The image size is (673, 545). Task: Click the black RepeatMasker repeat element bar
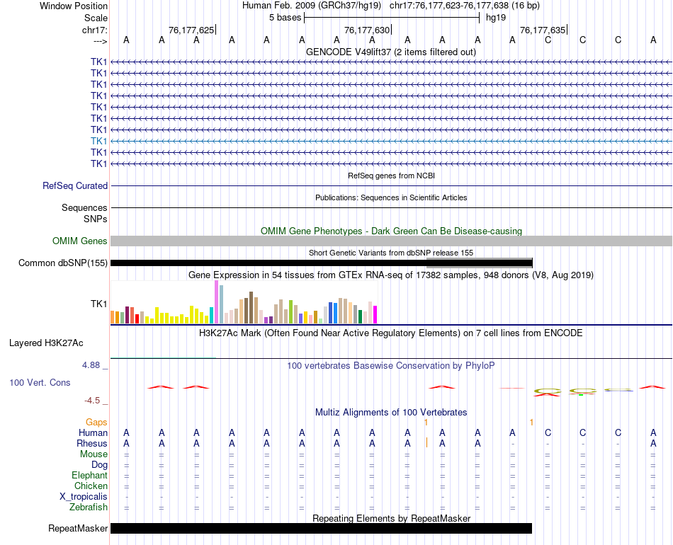[321, 528]
